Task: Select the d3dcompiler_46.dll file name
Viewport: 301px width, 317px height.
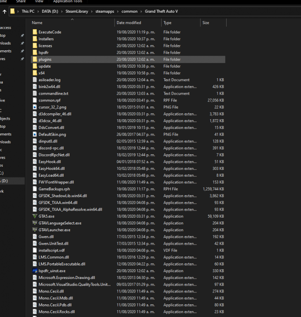Action: pos(55,114)
